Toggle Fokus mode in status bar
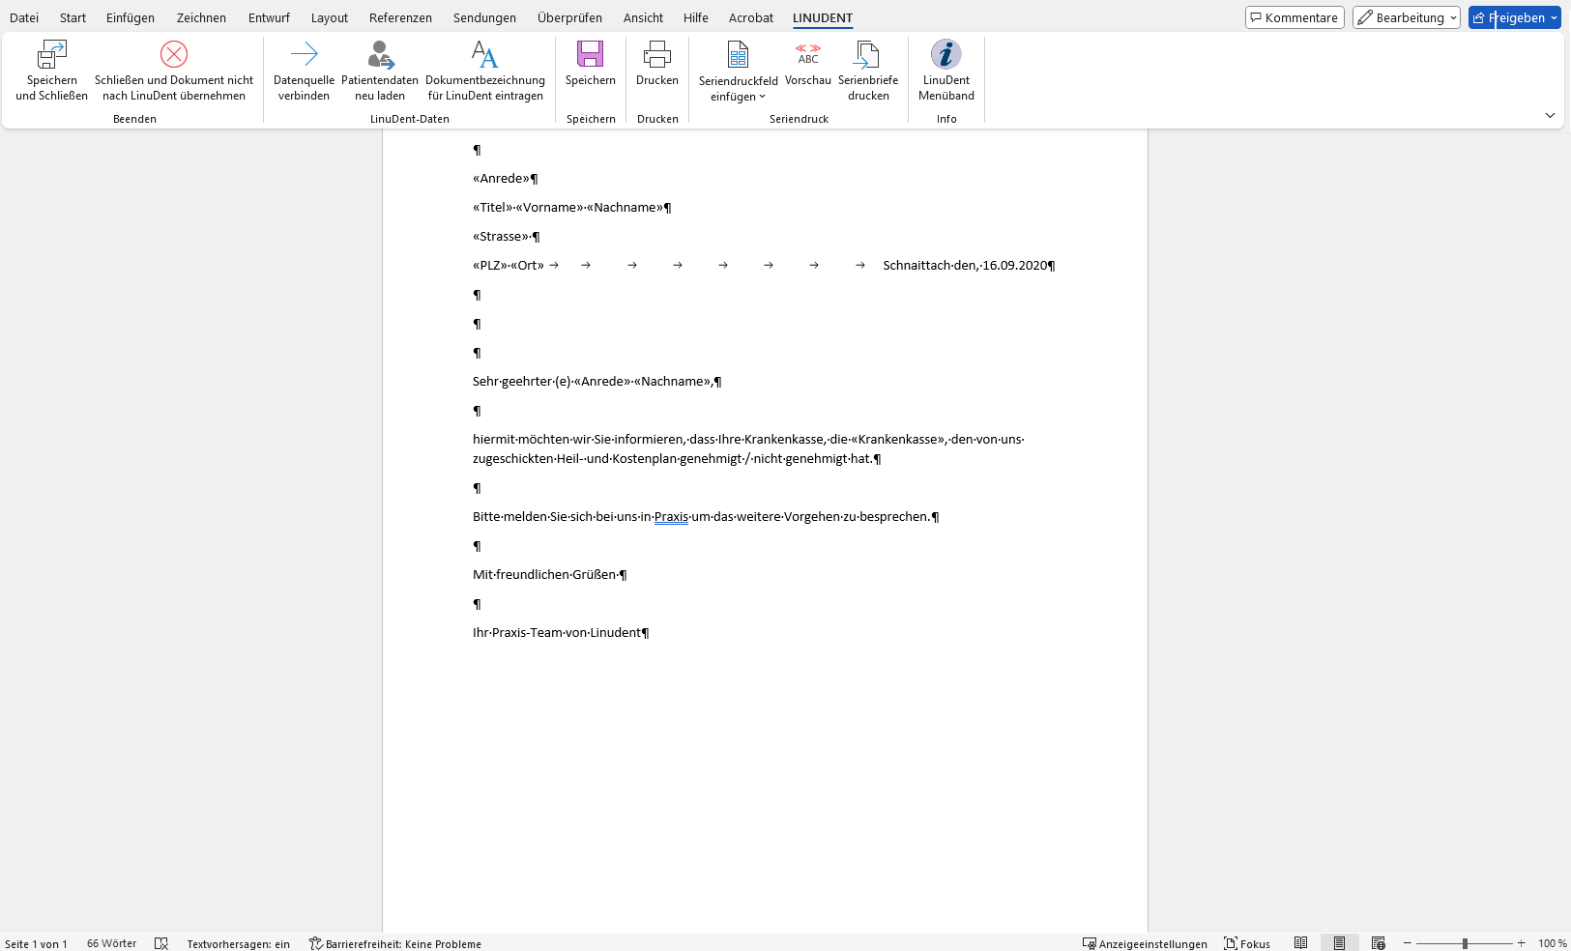The width and height of the screenshot is (1571, 951). tap(1247, 943)
